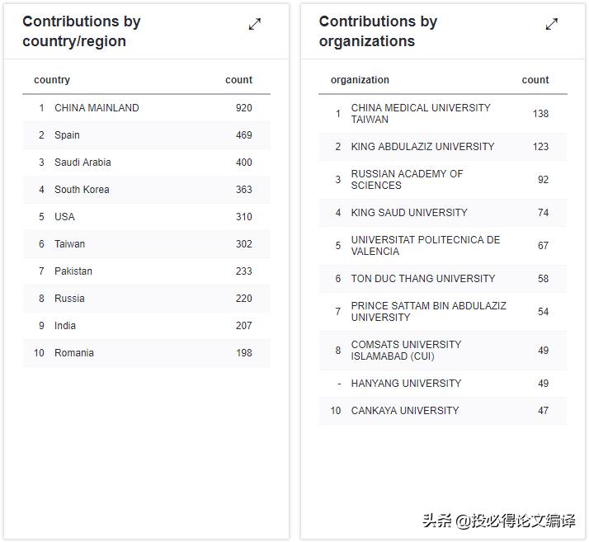The image size is (589, 542).
Task: Click on Saudi Arabia entry
Action: click(82, 163)
